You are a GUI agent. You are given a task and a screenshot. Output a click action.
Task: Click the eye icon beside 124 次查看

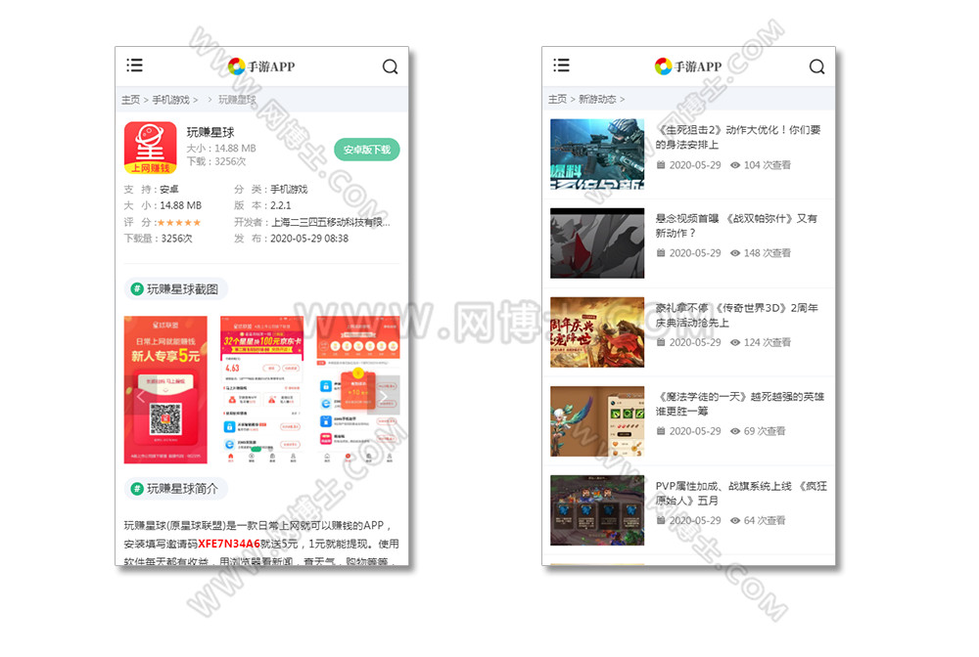pos(735,342)
